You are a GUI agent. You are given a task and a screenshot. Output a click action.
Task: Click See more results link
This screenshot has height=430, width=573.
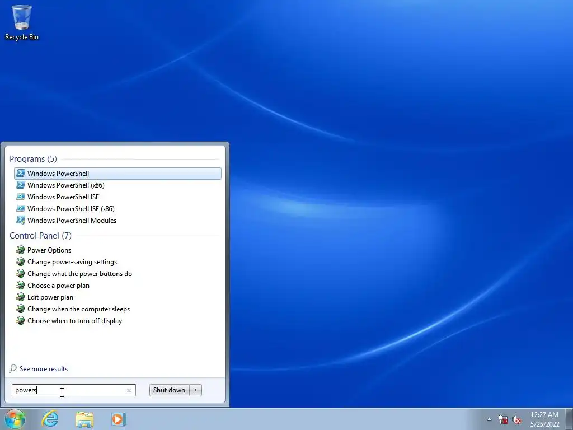pos(44,368)
